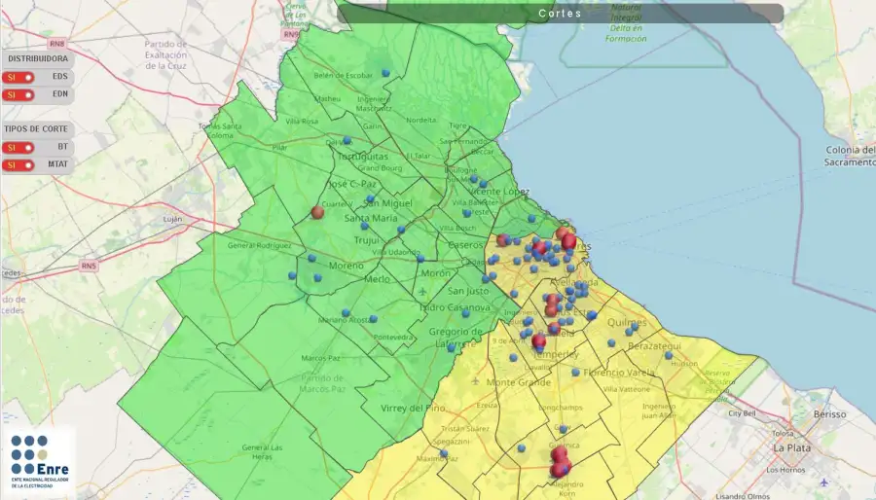Toggle the EDS distributor switch

pos(18,78)
